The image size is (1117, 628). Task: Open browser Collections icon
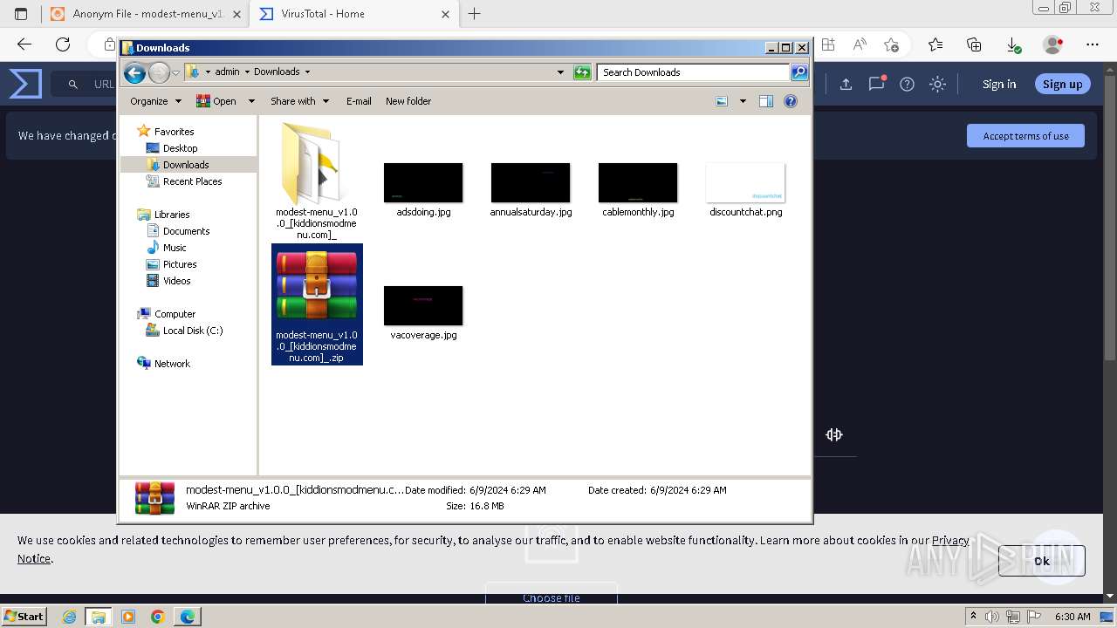click(974, 44)
